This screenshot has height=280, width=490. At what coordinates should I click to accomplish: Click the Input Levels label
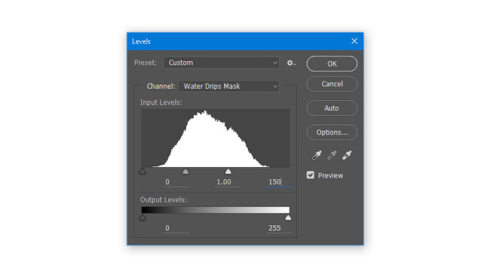tap(161, 102)
